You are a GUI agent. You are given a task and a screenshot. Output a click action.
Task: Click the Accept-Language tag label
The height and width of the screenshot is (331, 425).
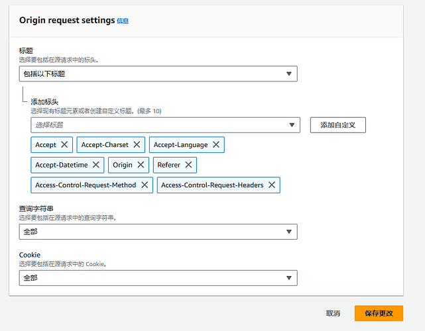tap(181, 145)
